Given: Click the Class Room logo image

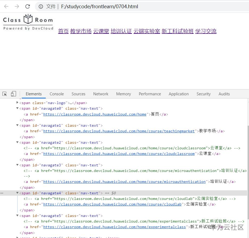Looking at the screenshot, I should click(x=28, y=22).
